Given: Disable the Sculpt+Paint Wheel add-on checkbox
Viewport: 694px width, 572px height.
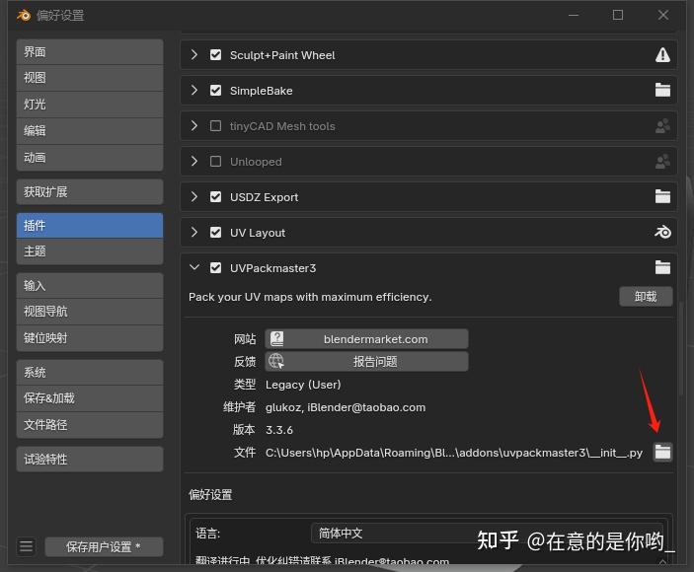Looking at the screenshot, I should click(x=215, y=55).
